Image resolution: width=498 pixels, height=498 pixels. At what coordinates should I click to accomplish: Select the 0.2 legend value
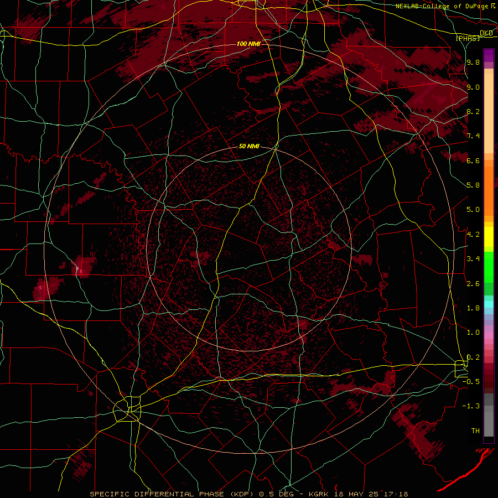[473, 357]
